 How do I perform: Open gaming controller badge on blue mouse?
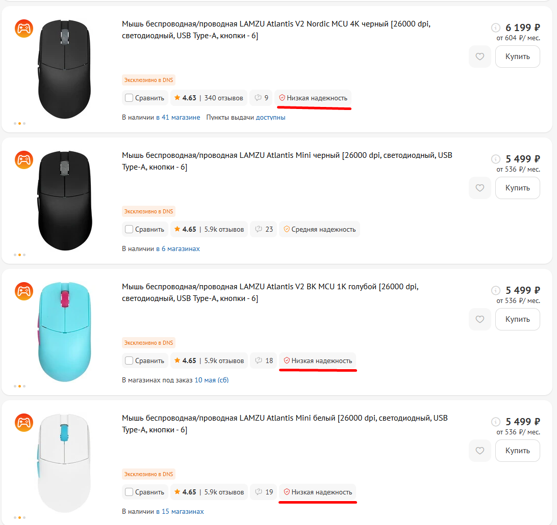[23, 291]
